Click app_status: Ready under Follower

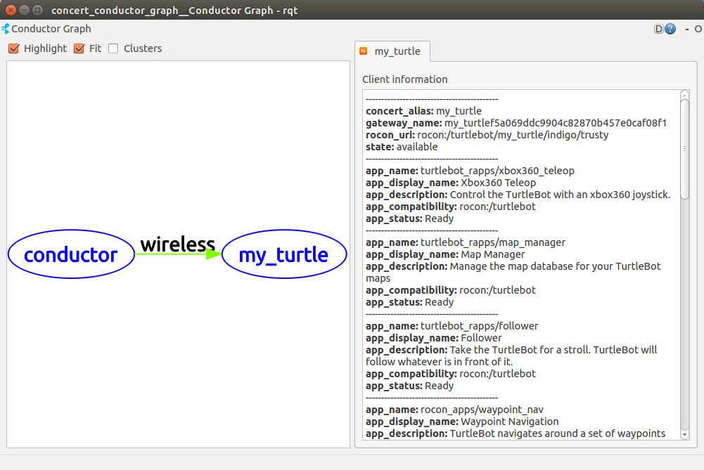tap(409, 386)
